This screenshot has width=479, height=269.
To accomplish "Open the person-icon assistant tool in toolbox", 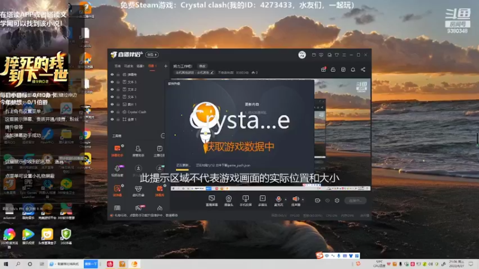I will click(x=138, y=151).
